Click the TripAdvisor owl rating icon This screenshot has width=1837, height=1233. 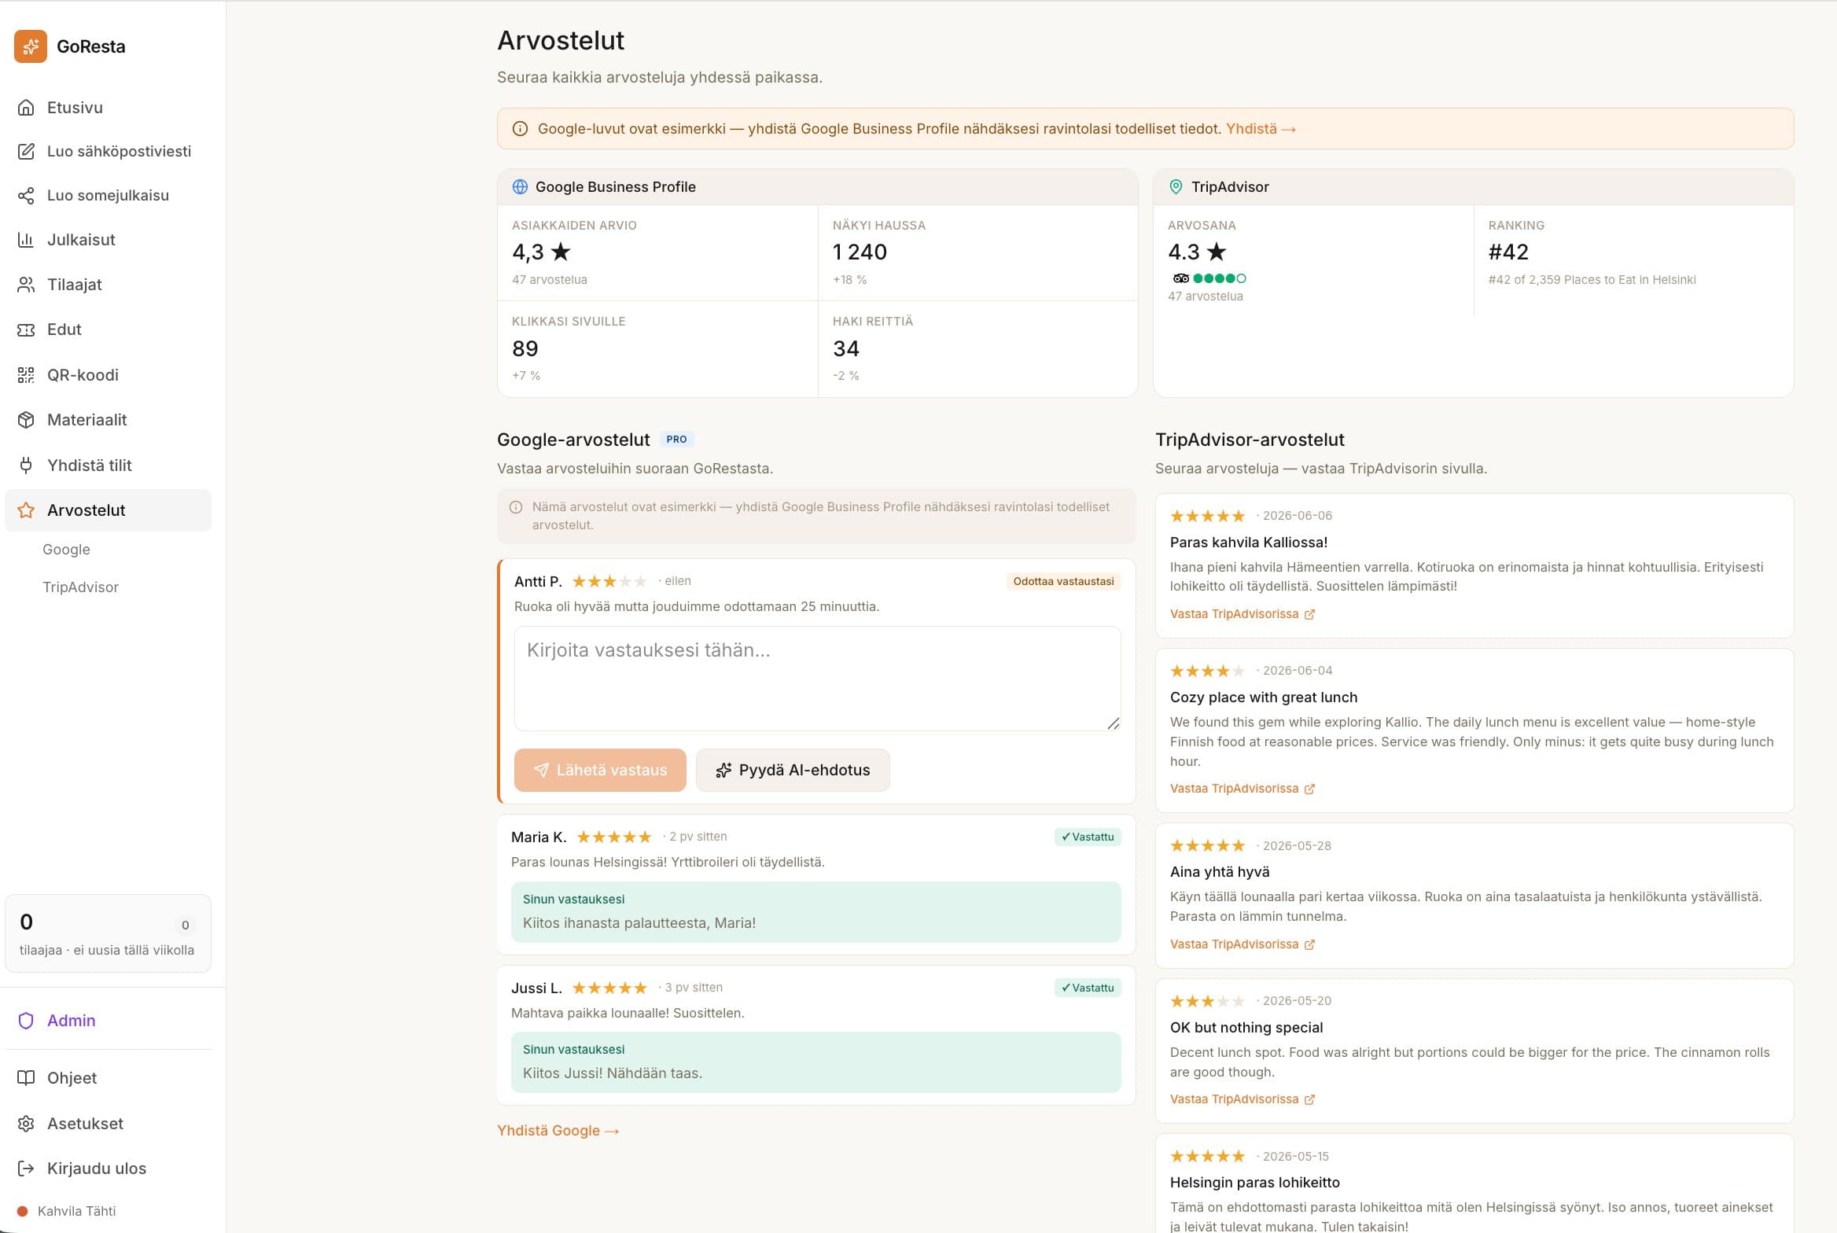click(x=1180, y=278)
